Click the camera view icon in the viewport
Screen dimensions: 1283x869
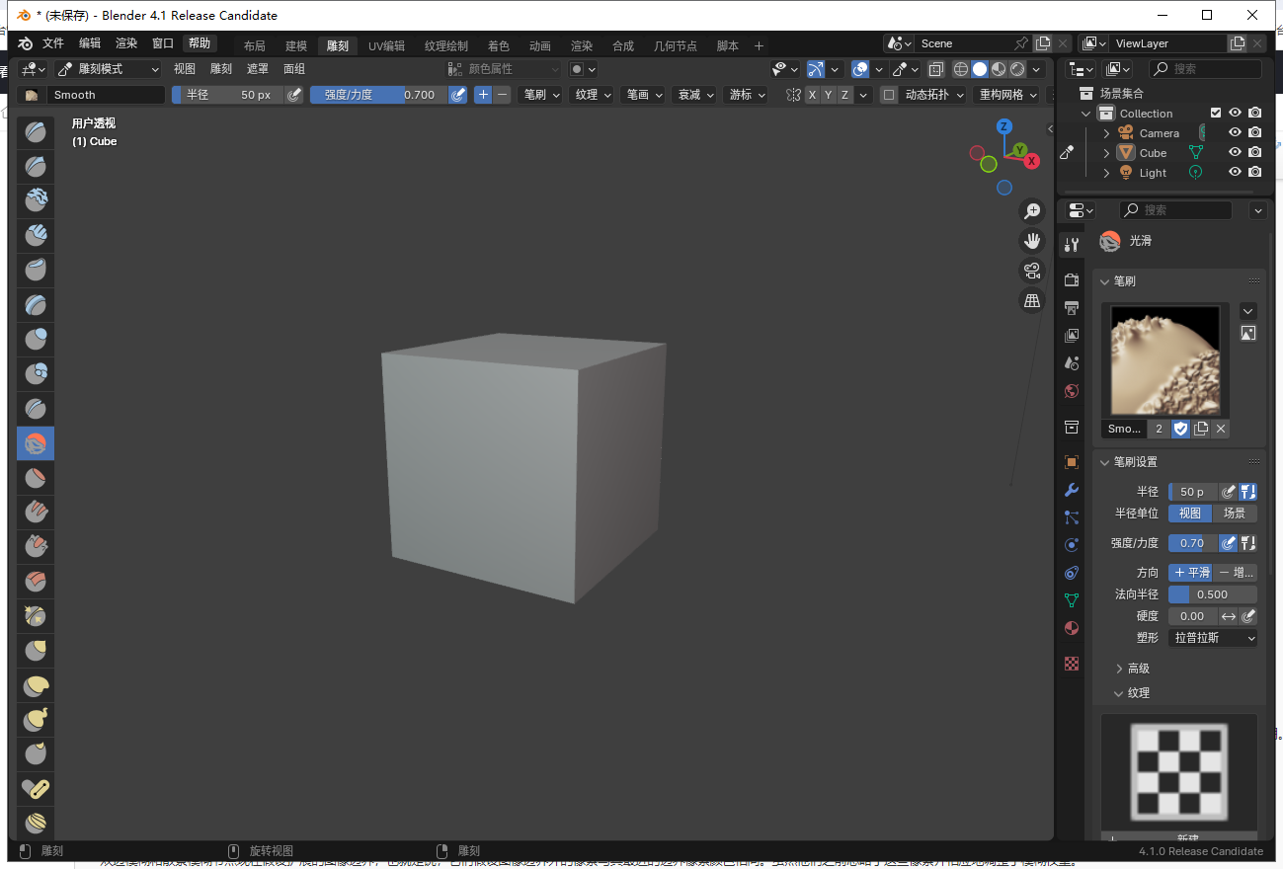[1031, 270]
